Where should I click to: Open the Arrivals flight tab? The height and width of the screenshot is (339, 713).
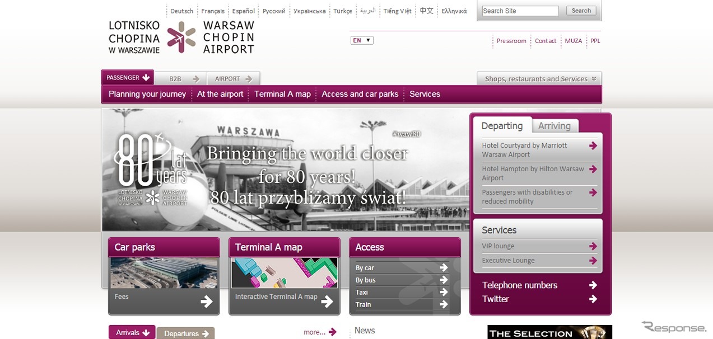click(x=132, y=332)
